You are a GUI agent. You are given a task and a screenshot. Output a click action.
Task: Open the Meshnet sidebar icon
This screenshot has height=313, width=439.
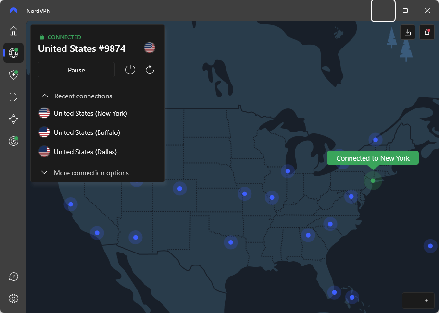[x=13, y=119]
